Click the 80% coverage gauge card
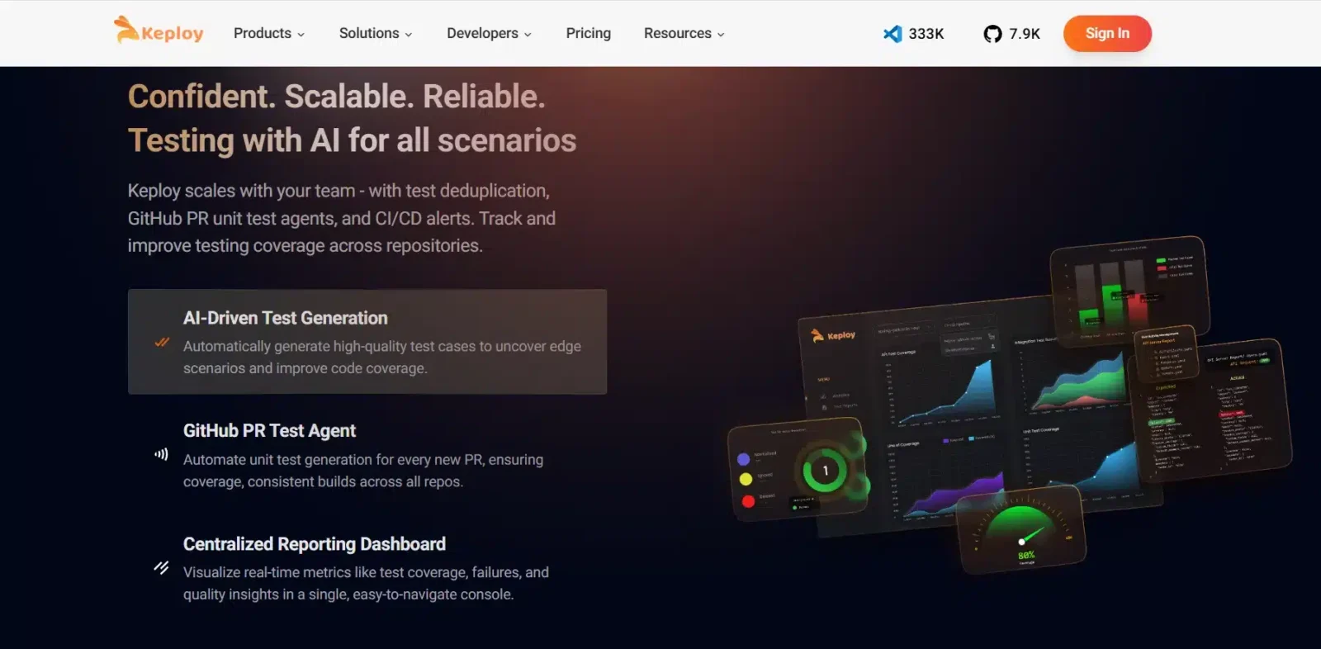 coord(1022,528)
